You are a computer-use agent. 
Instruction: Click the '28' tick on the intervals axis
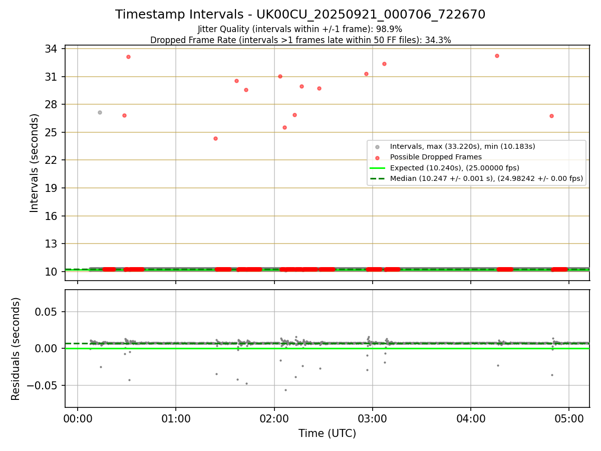coord(52,105)
